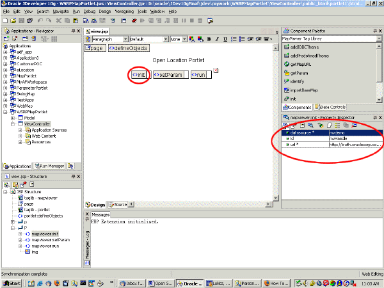Viewport: 384px width, 288px height.
Task: Click the getParam palette component
Action: (299, 73)
